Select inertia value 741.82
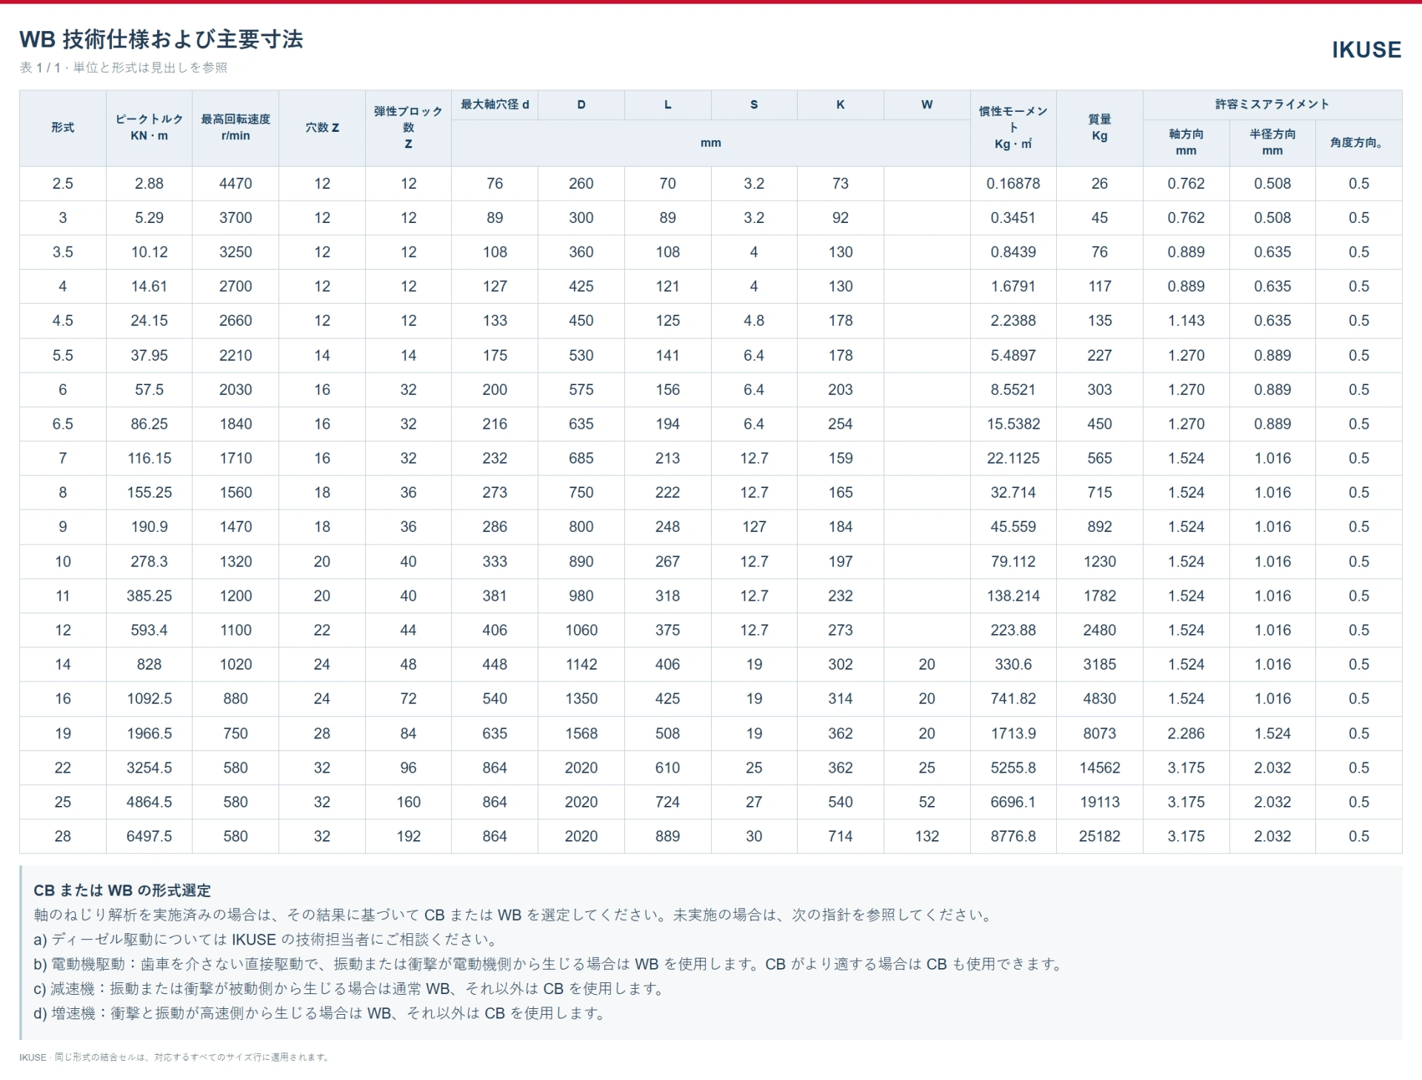Viewport: 1422px width, 1080px height. point(1013,699)
